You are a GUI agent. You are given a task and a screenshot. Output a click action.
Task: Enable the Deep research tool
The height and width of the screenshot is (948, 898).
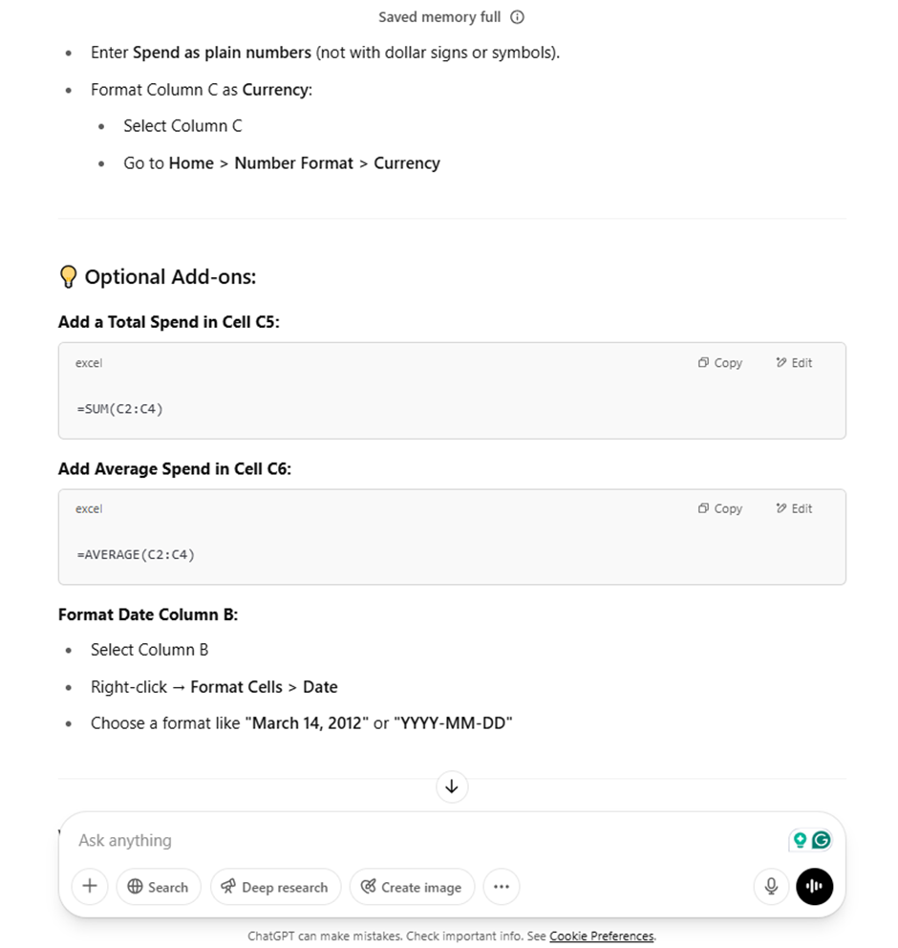coord(275,887)
